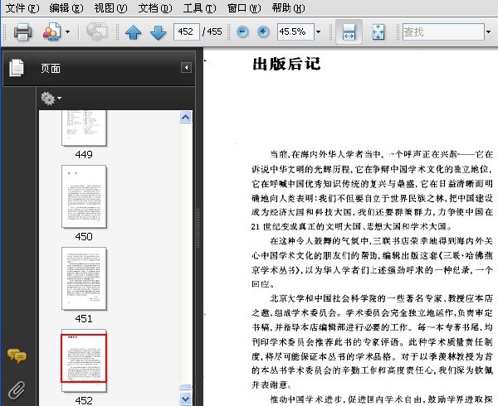Go to next page with down arrow
This screenshot has height=406, width=498.
(x=158, y=32)
